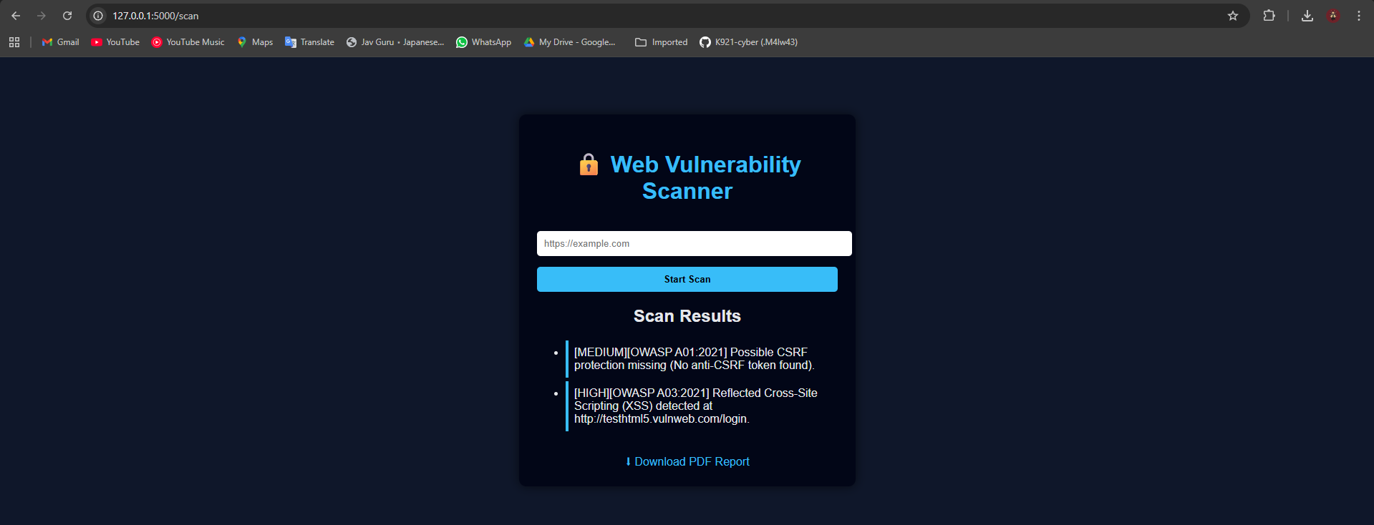
Task: Open the browser profile avatar
Action: [x=1333, y=16]
